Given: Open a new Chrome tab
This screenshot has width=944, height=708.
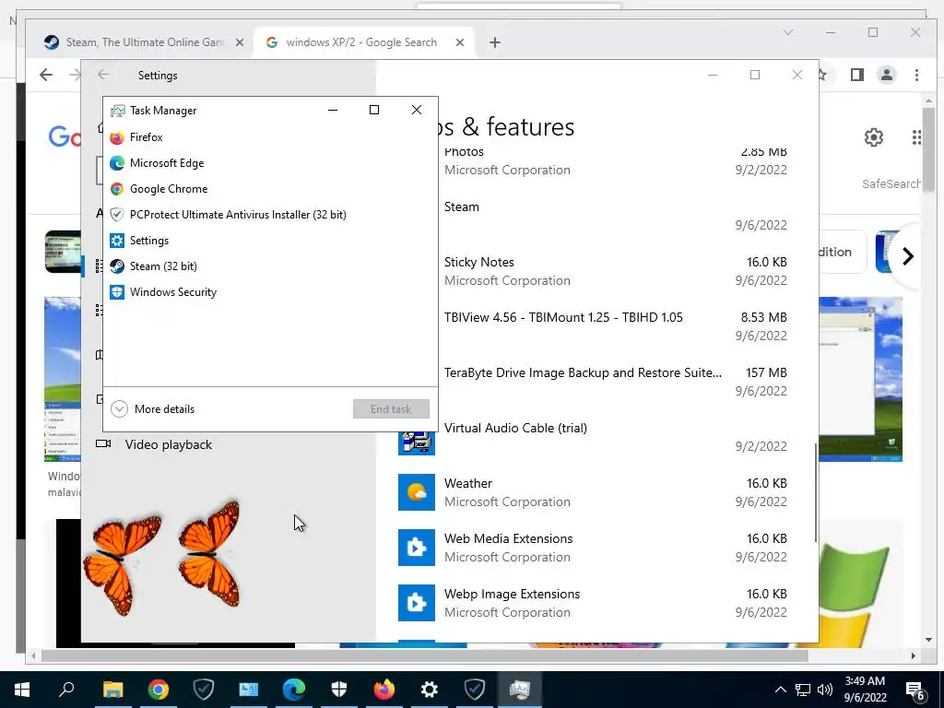Looking at the screenshot, I should point(495,42).
